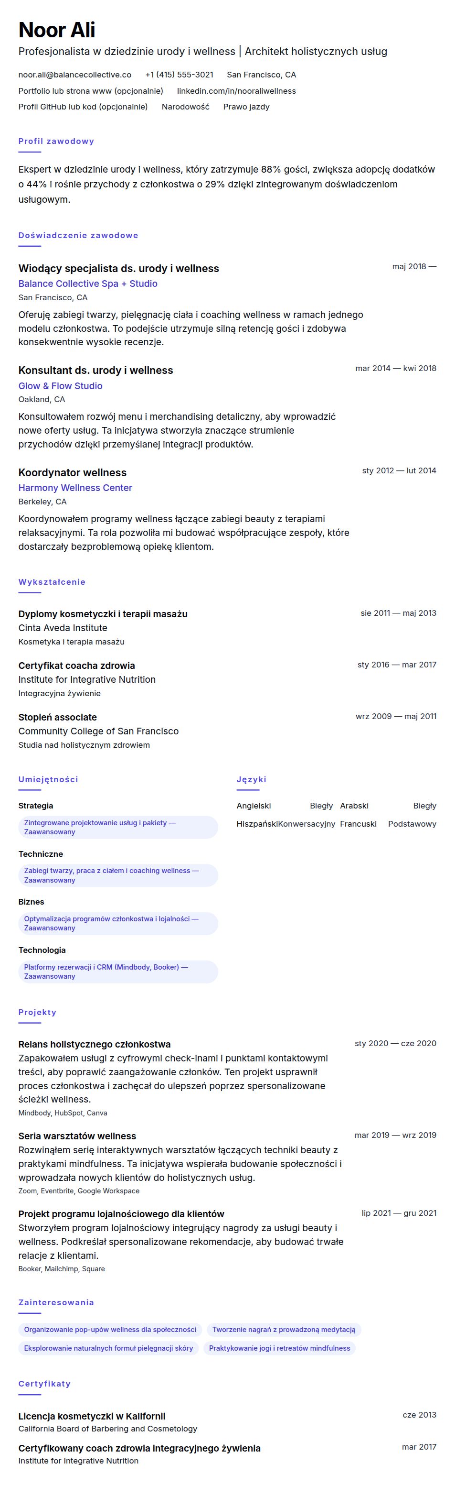
Task: Open linkedin.com/in/nooraliwellness link
Action: (236, 91)
